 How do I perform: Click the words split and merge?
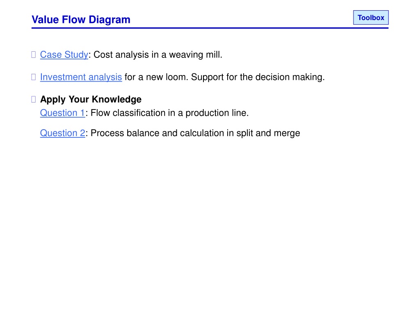[x=268, y=133]
